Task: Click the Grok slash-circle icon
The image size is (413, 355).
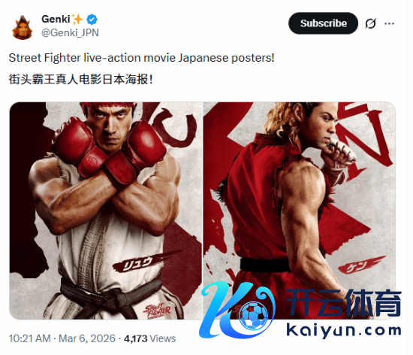Action: [371, 23]
